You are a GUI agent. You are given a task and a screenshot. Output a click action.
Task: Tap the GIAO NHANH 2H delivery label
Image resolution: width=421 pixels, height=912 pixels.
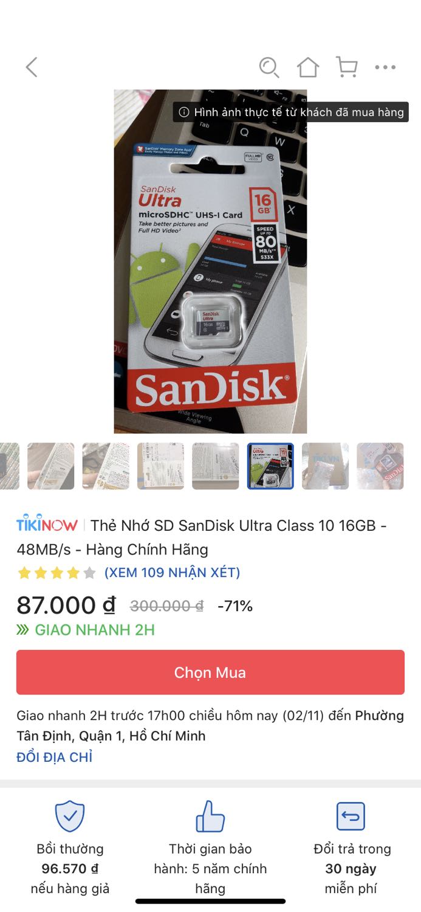click(86, 630)
